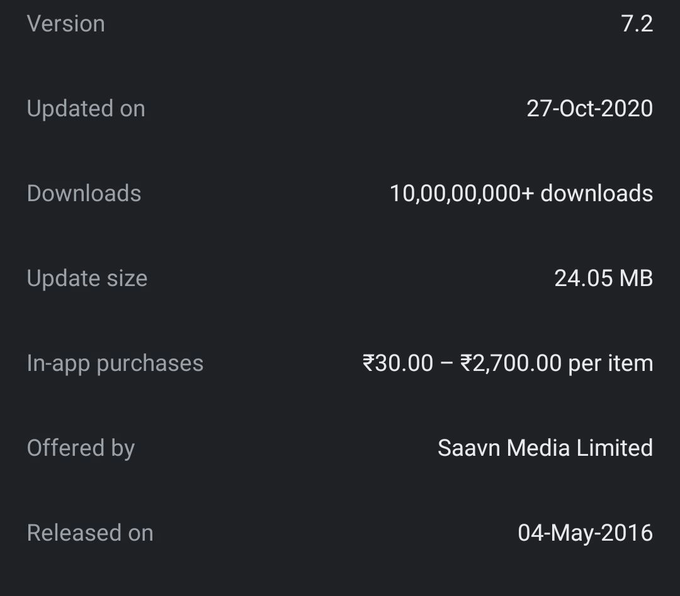Screen dimensions: 680x596
Task: Select the version number 7.2
Action: (637, 24)
